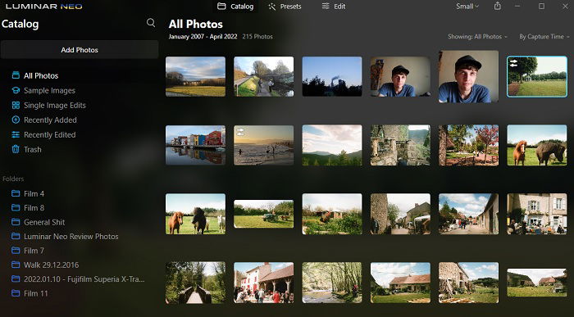Click the Film 4 folder icon
Viewport: 574px width, 317px height.
16,193
